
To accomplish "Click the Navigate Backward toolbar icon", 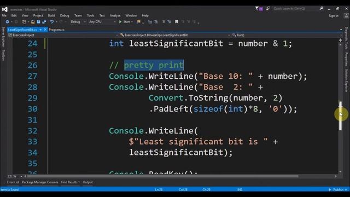I will click(x=7, y=22).
